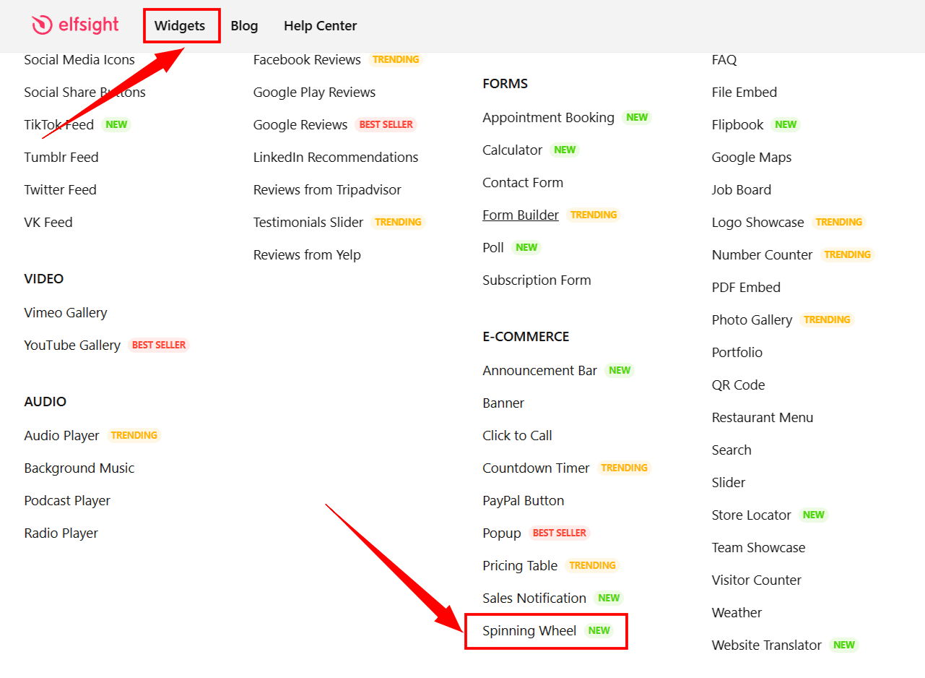Open the PayPal Button widget
Screen dimensions: 925x678
(x=524, y=501)
